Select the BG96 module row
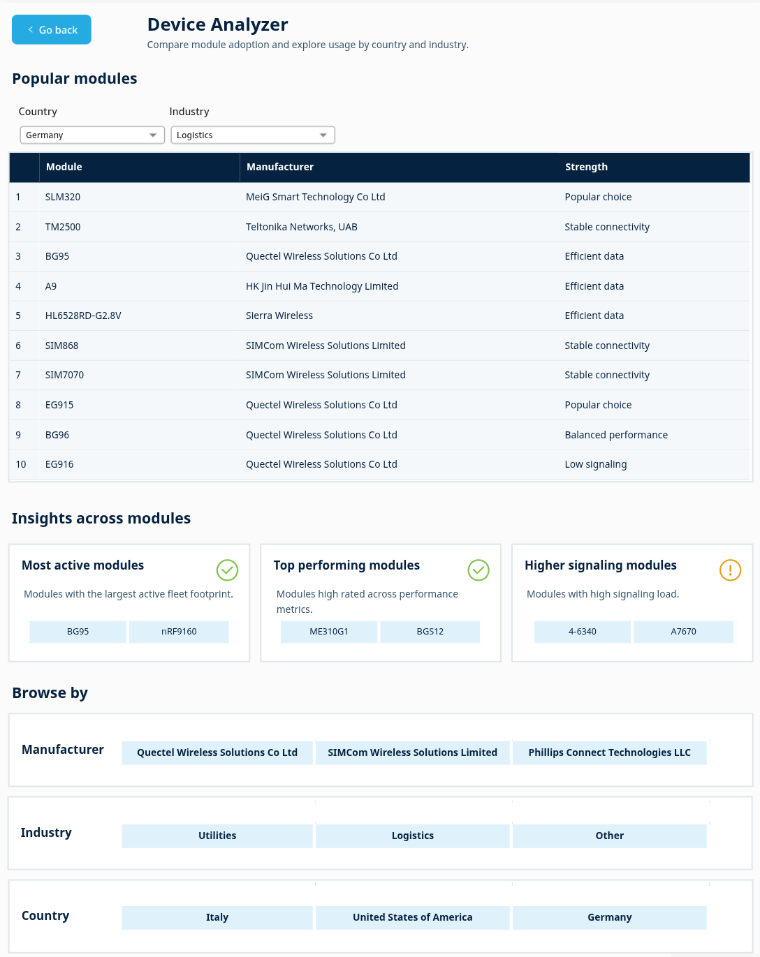The image size is (760, 957). coord(379,435)
